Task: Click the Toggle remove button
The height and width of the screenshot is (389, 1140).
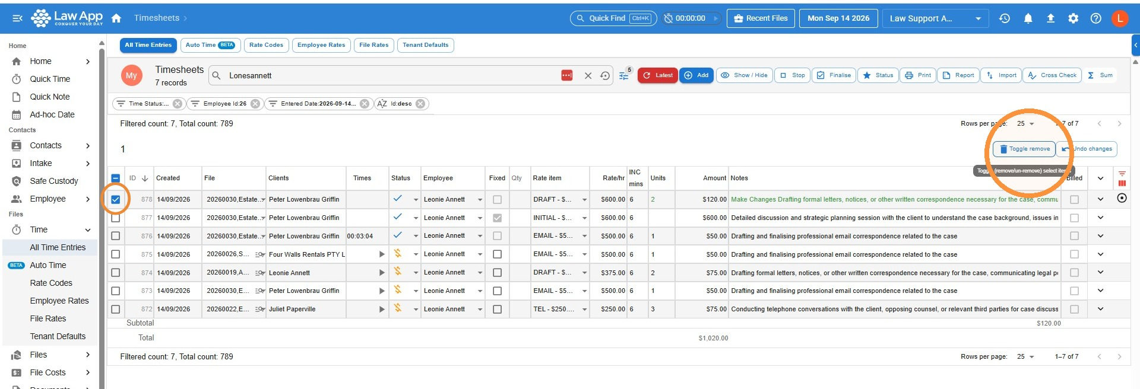Action: (x=1024, y=149)
